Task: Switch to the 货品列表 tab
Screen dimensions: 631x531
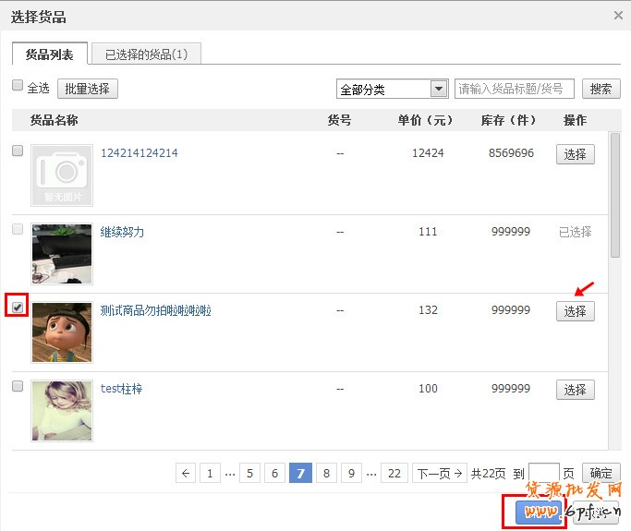Action: [50, 54]
